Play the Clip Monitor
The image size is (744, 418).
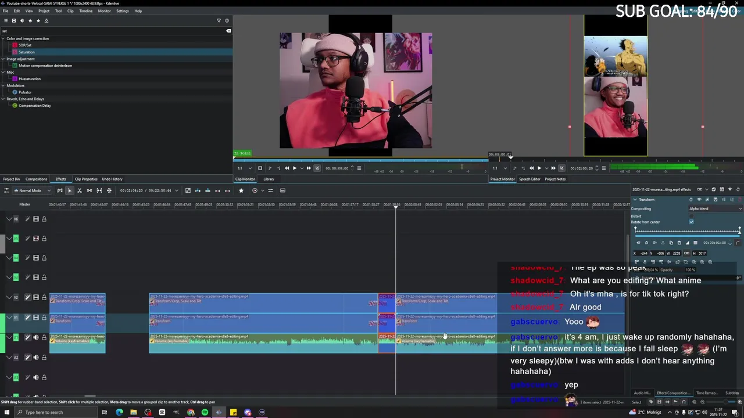coord(294,168)
